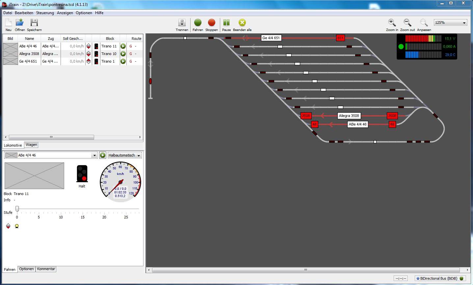Toggle direction arrow for ABe 4/4 46 row
The width and height of the screenshot is (473, 285).
coord(89,46)
